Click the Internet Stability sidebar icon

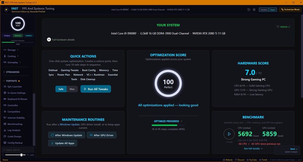coord(5,118)
